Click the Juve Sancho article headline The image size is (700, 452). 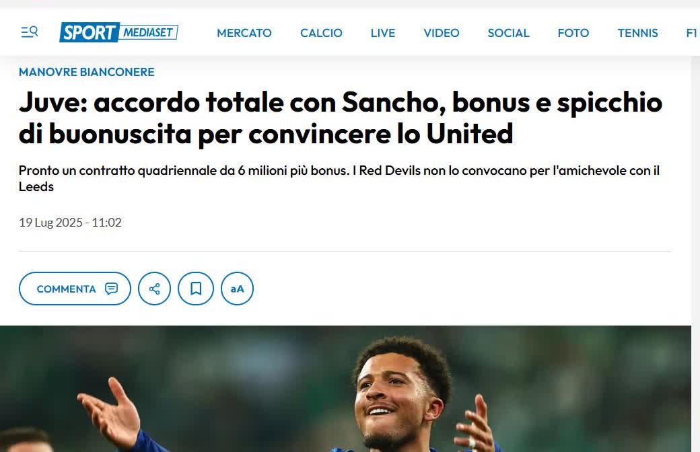coord(340,118)
